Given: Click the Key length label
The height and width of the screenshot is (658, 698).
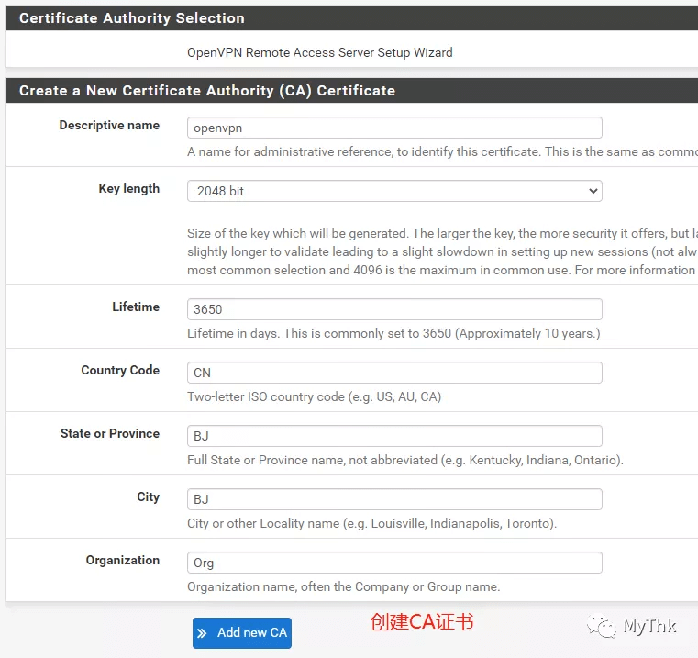Looking at the screenshot, I should point(129,188).
